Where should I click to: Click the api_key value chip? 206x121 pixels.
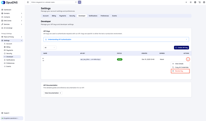click(x=90, y=59)
